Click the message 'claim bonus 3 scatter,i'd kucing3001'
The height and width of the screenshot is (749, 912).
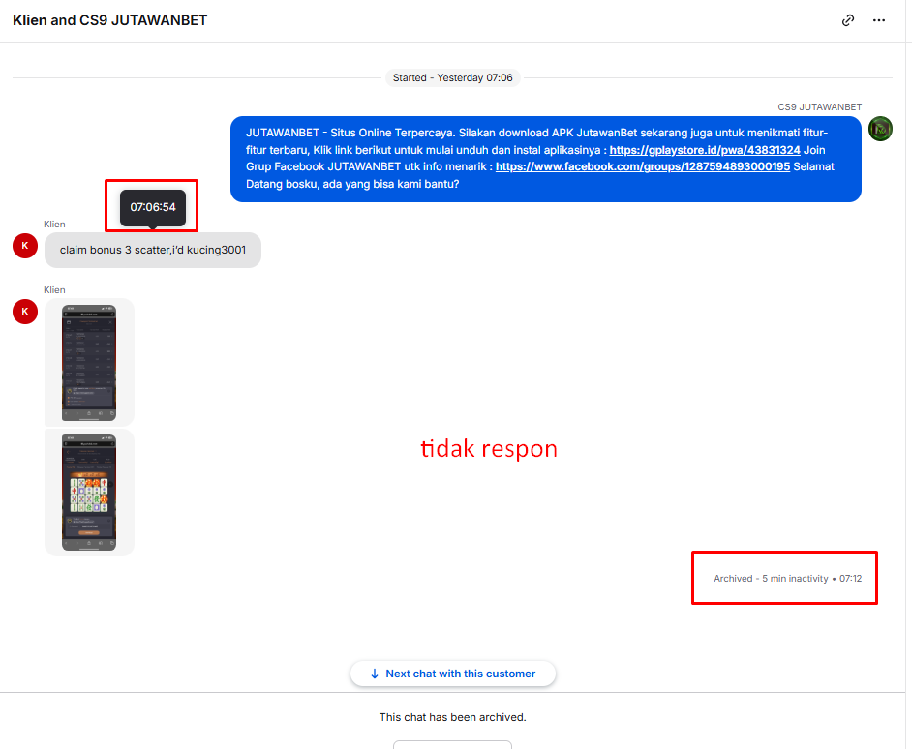click(x=152, y=250)
